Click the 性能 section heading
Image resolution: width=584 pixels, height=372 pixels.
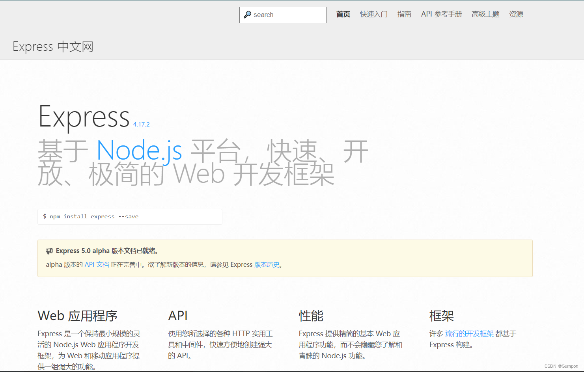click(x=311, y=316)
